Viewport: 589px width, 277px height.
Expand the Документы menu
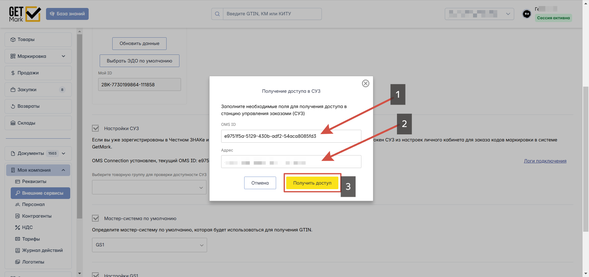point(38,153)
